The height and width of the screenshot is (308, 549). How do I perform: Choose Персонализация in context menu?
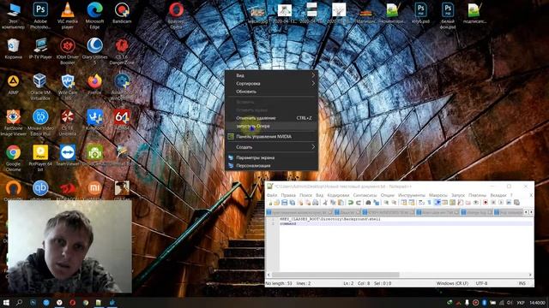click(x=271, y=165)
